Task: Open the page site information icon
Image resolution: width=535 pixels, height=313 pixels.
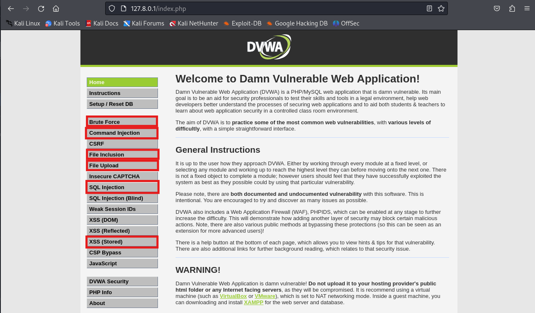Action: (123, 8)
